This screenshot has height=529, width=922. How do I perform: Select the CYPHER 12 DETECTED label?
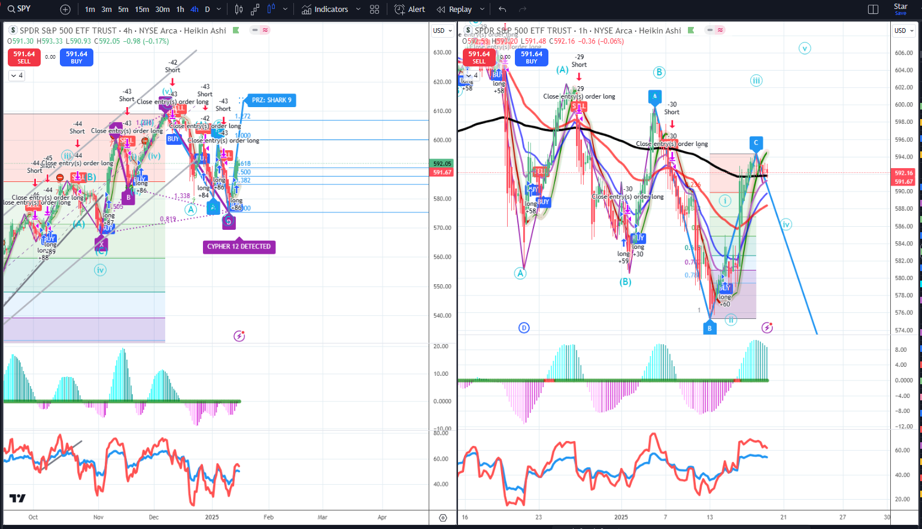coord(239,247)
